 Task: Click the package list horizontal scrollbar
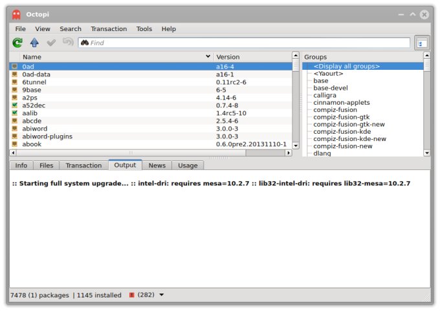[x=150, y=153]
